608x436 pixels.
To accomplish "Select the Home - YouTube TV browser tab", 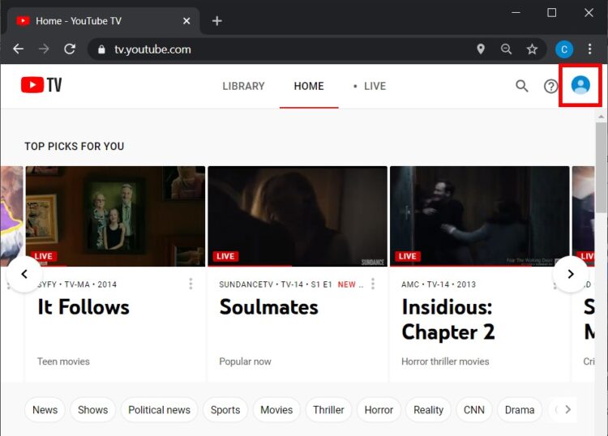I will pyautogui.click(x=104, y=21).
